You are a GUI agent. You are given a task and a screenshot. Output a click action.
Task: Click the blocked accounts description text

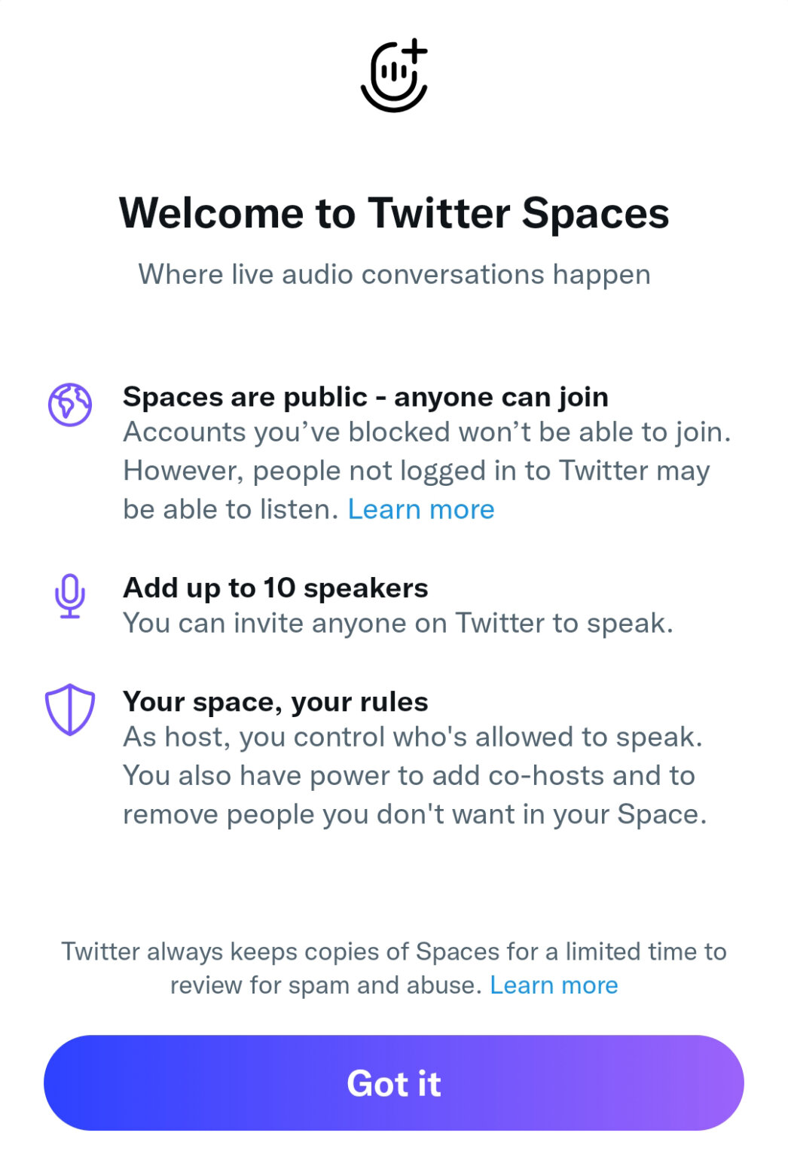pos(422,450)
